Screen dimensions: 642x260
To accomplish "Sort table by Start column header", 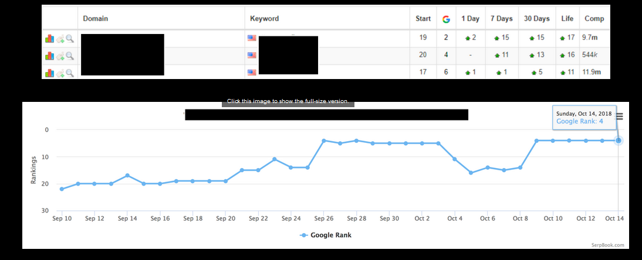I will (423, 18).
